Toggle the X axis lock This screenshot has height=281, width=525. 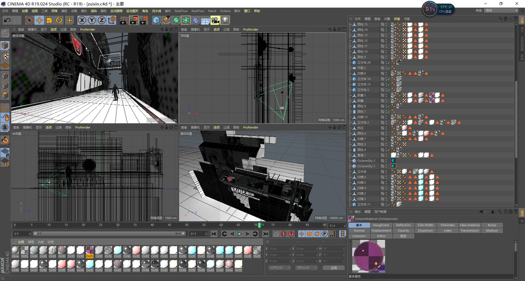(x=82, y=20)
